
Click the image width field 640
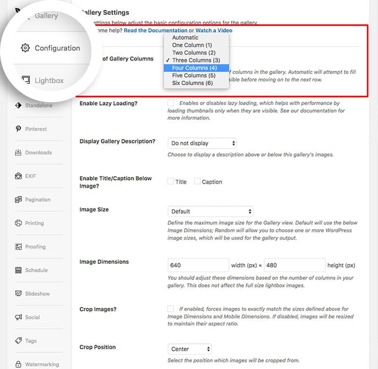coord(198,265)
